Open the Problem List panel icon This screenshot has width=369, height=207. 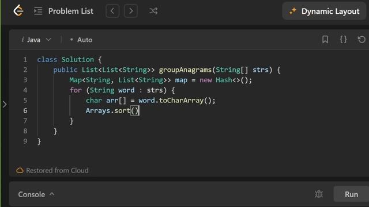[x=38, y=11]
